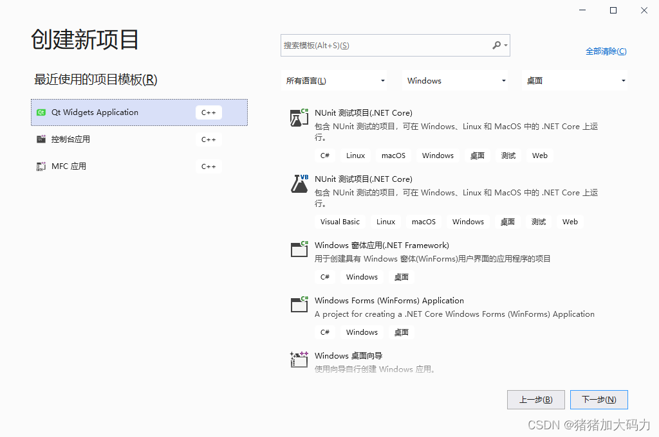The width and height of the screenshot is (659, 437).
Task: Select the Windows 桌面向导 template title
Action: 348,356
